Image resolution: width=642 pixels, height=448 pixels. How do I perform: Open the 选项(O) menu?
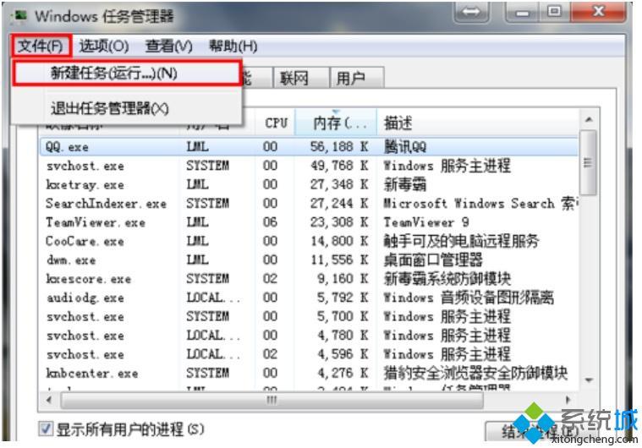tap(104, 46)
